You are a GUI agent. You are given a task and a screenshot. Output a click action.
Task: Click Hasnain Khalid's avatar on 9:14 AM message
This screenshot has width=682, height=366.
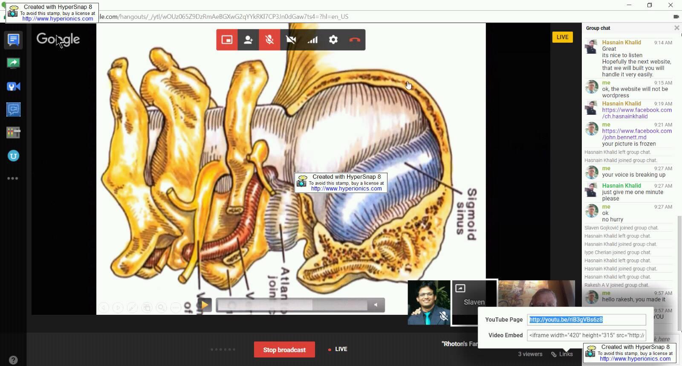pyautogui.click(x=591, y=46)
